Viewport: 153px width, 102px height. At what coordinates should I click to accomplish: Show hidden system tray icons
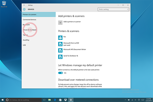click(x=125, y=100)
